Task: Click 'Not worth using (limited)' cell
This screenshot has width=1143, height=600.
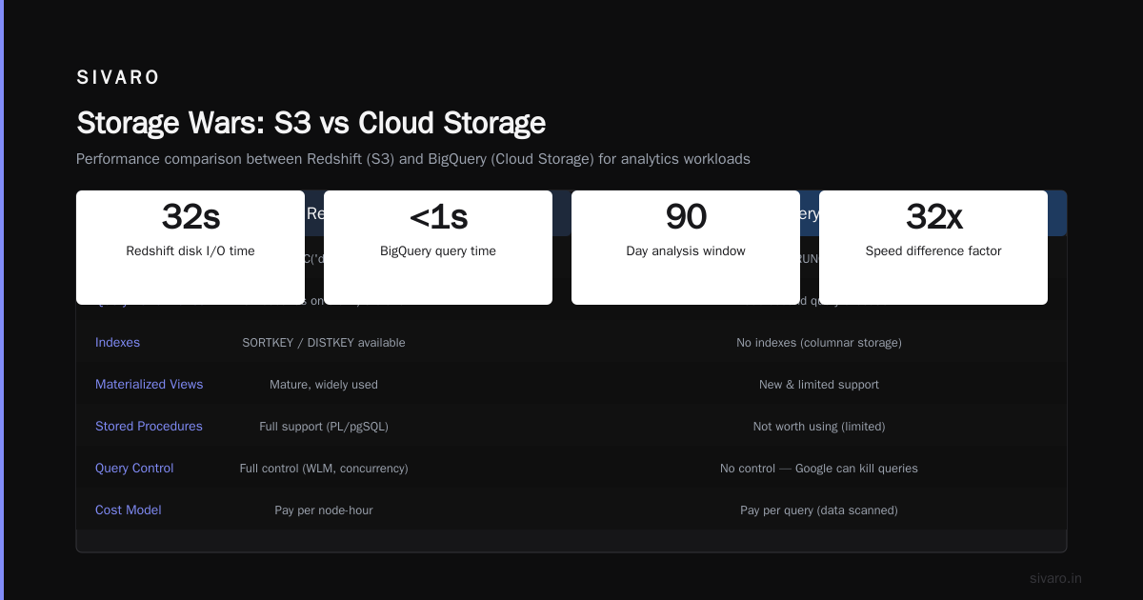Action: click(819, 427)
